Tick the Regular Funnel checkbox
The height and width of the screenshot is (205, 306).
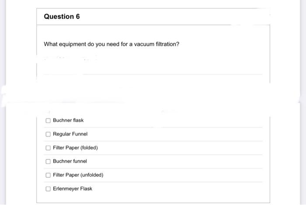[49, 134]
